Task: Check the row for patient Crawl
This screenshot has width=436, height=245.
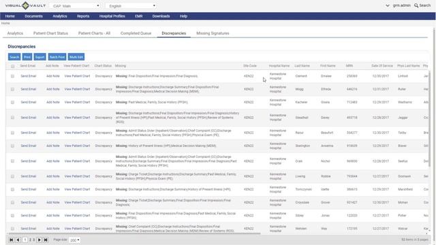Action: 12,161
